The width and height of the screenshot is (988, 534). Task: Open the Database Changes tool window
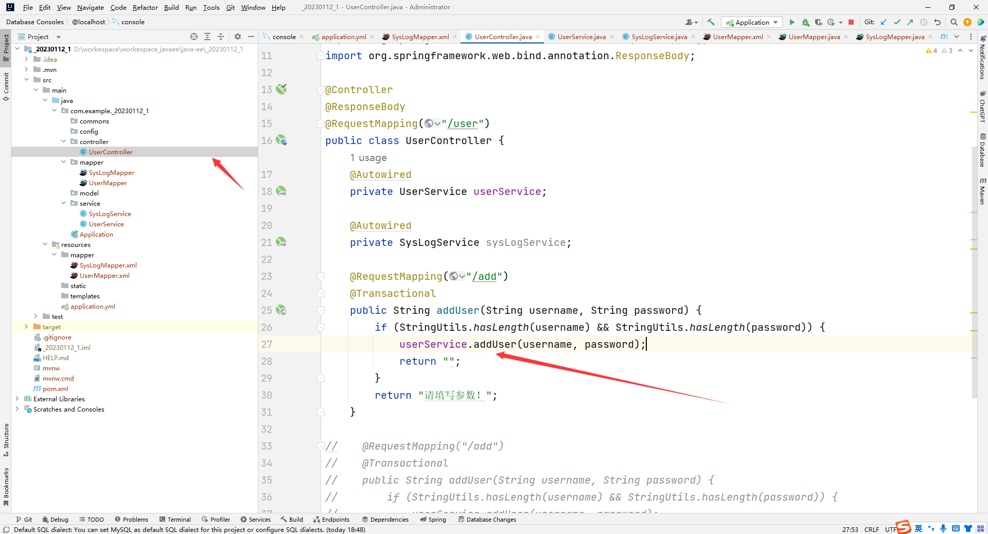pos(487,519)
